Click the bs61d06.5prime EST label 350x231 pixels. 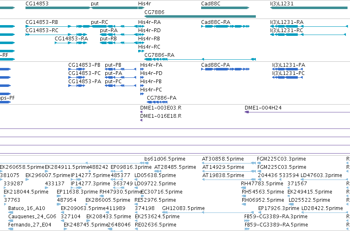pos(165,159)
